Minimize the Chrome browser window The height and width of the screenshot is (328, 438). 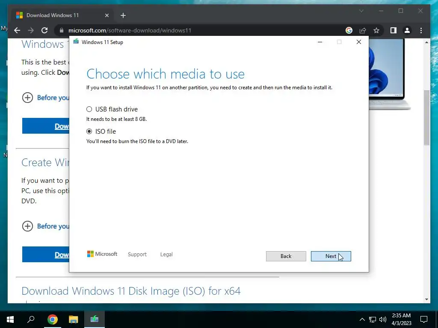[x=381, y=11]
